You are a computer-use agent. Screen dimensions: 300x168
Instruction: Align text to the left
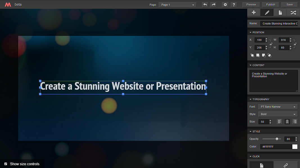[x=279, y=122]
